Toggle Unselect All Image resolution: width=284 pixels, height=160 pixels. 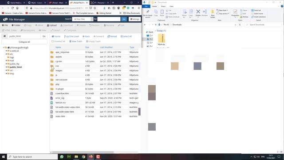(x=58, y=41)
